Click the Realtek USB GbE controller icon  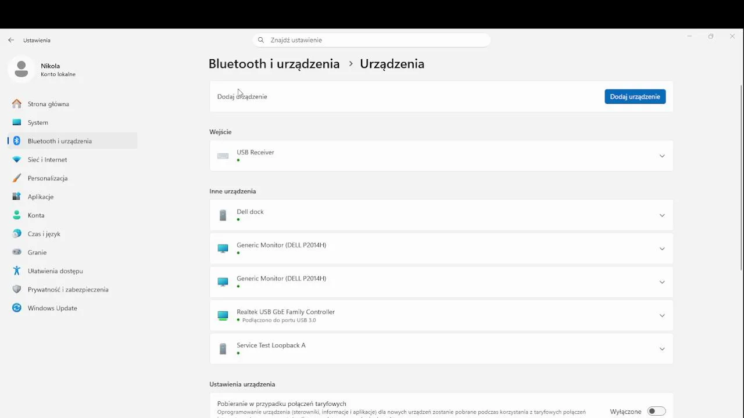coord(223,316)
